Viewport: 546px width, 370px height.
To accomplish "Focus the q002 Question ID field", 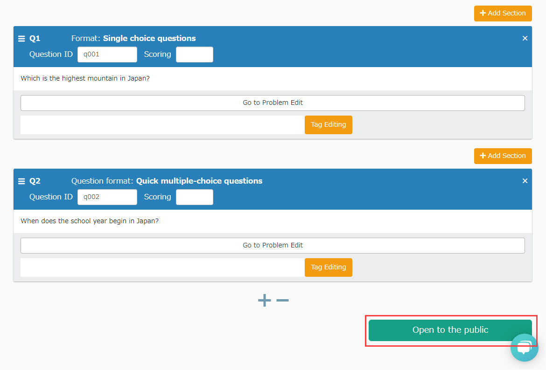I will tap(107, 197).
